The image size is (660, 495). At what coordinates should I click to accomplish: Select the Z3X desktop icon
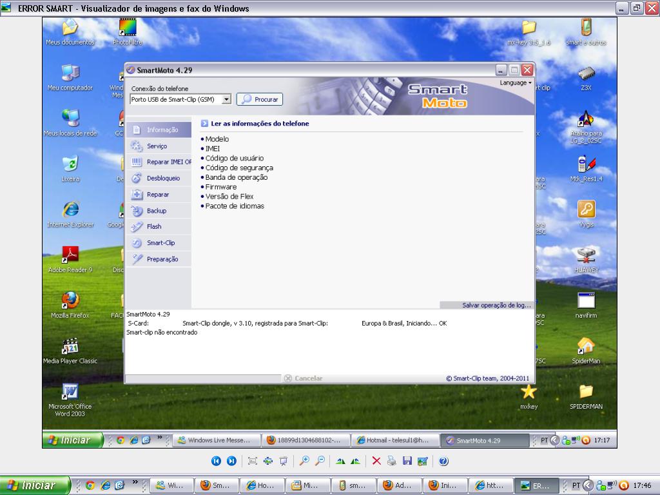[586, 78]
